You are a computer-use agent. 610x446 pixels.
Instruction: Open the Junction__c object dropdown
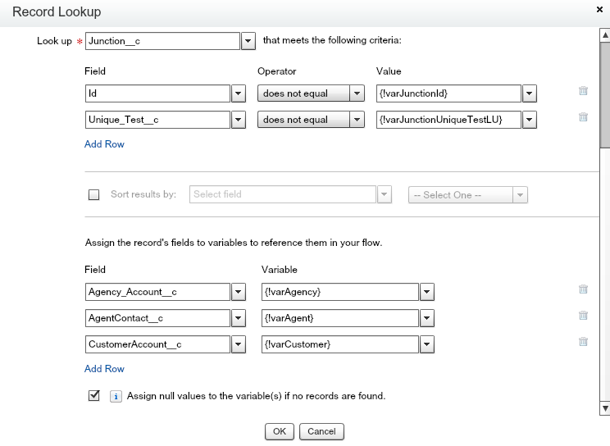(x=248, y=41)
